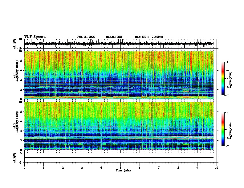The height and width of the screenshot is (188, 244).
Task: Click the time axis tick label "2"
Action: (x=63, y=168)
